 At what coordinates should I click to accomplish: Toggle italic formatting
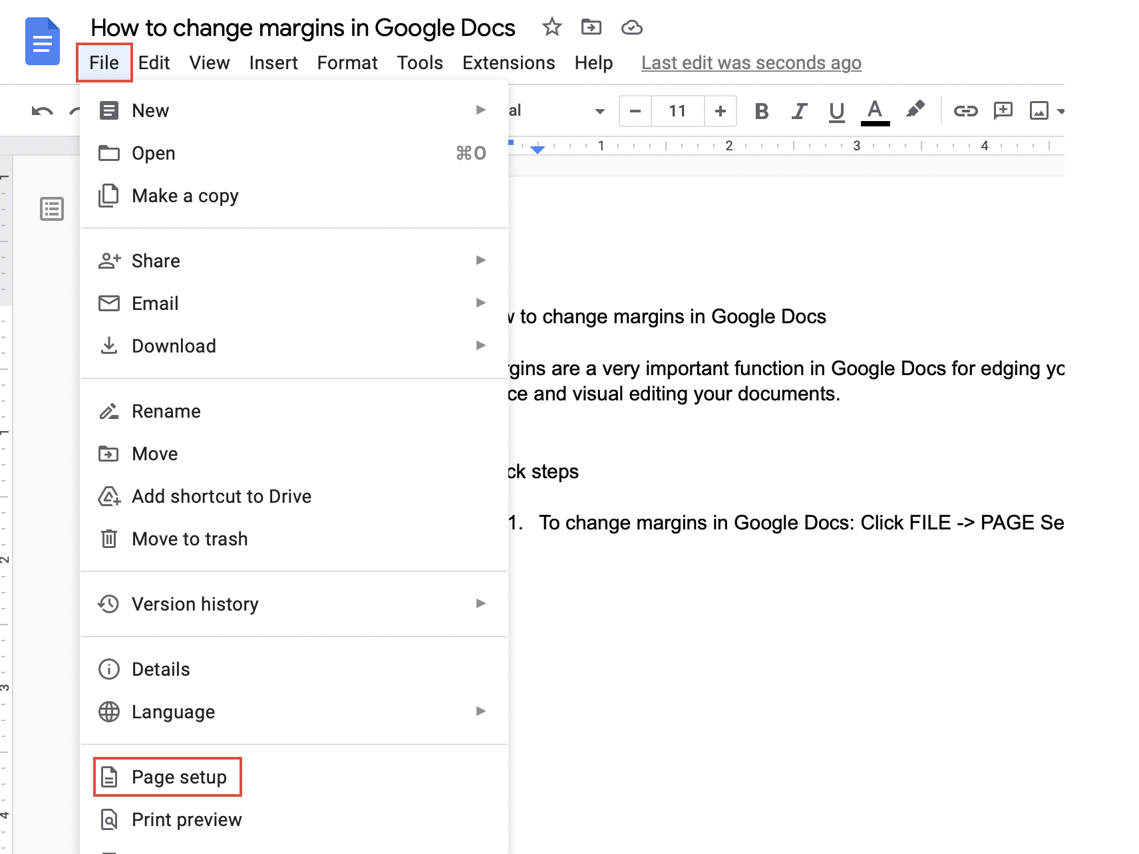point(799,111)
